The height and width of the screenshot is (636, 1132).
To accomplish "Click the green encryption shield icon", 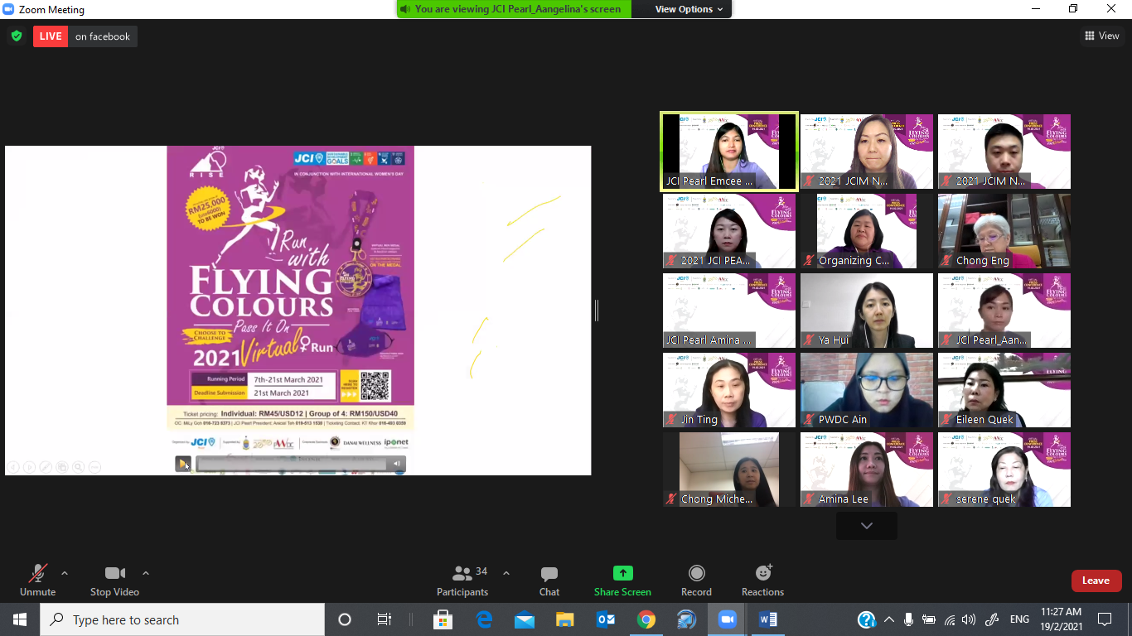I will point(16,36).
